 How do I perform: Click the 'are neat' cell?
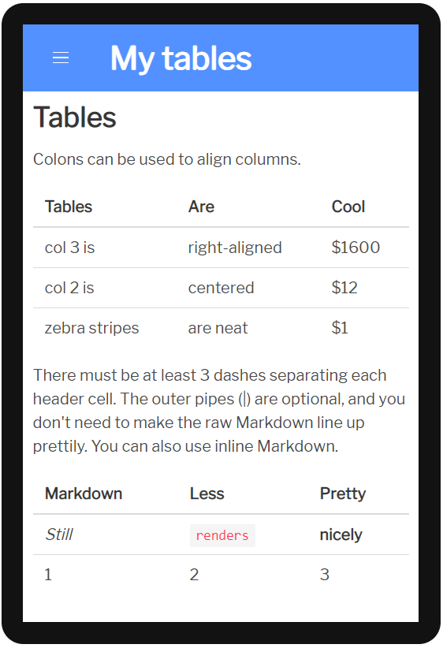pyautogui.click(x=218, y=328)
